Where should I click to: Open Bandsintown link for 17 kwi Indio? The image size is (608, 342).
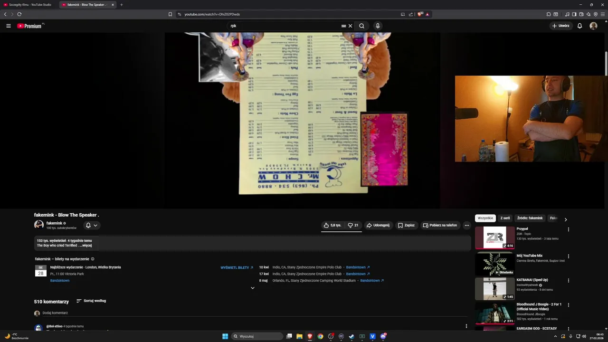pyautogui.click(x=358, y=274)
